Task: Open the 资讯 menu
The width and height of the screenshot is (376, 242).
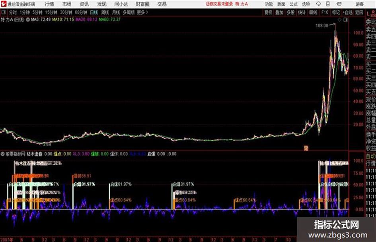Action: point(84,4)
